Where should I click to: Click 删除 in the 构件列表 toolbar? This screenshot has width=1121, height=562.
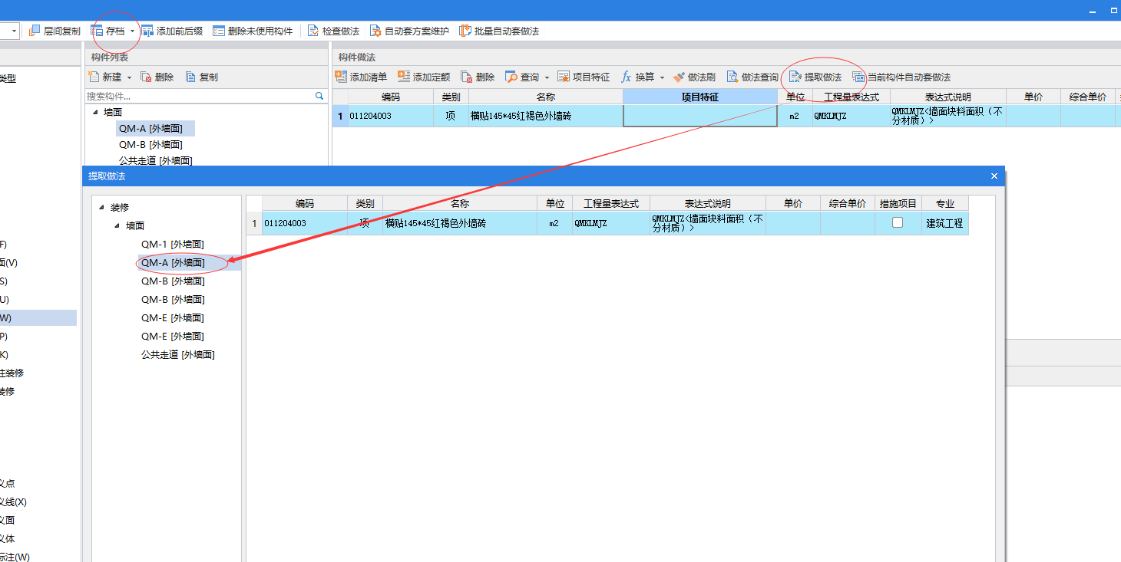pyautogui.click(x=157, y=77)
